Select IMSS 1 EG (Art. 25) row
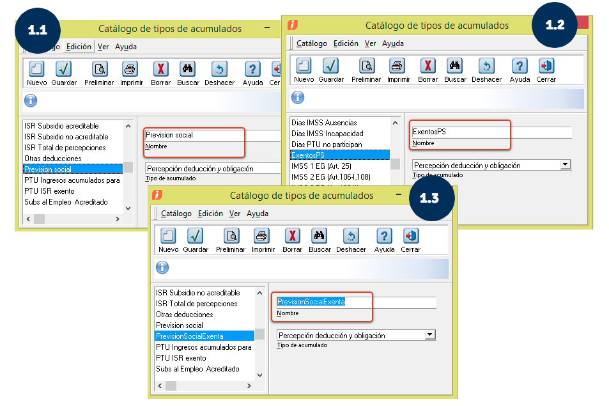 pos(340,166)
